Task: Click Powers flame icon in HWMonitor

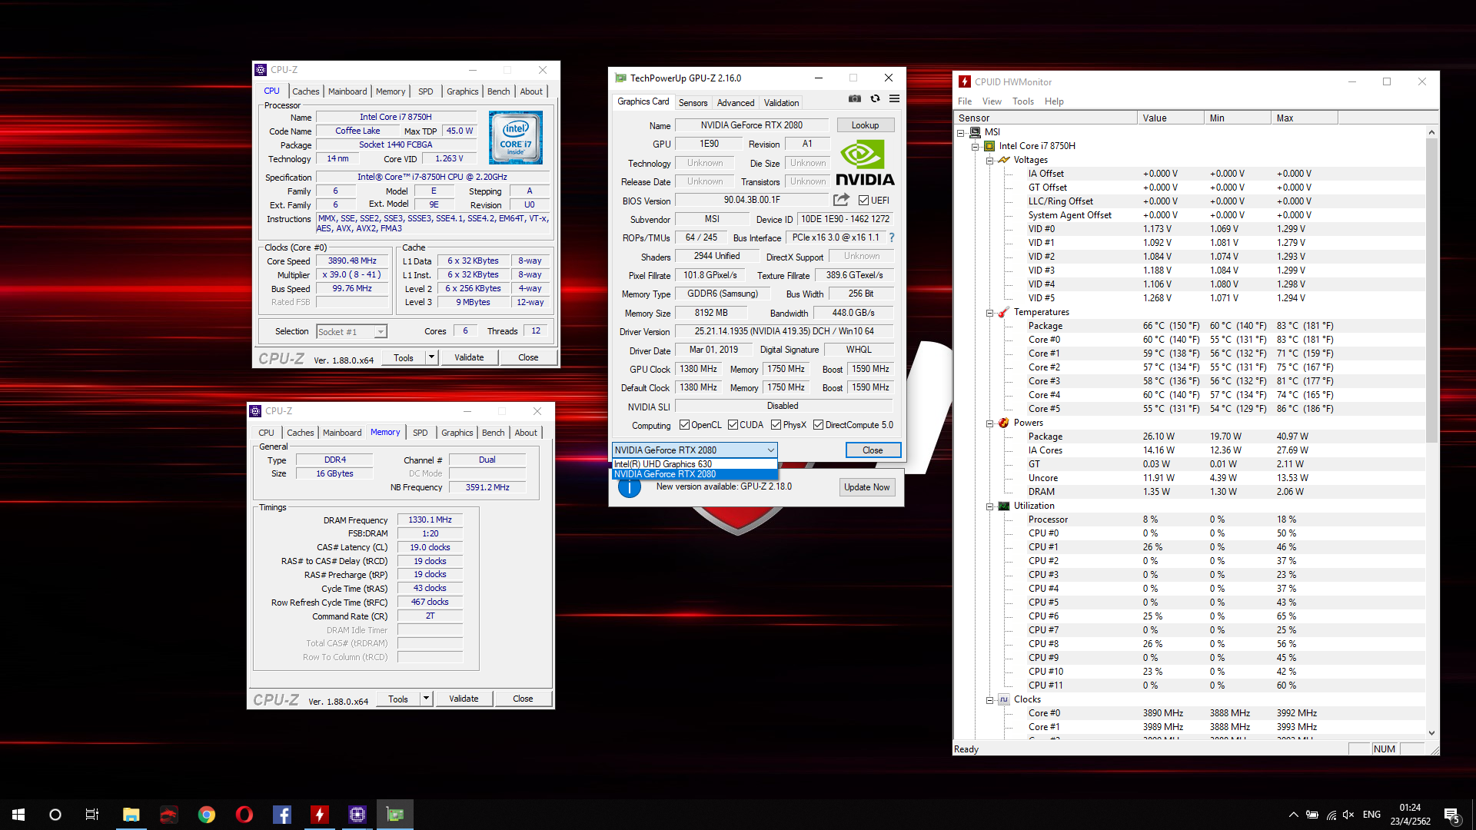Action: pos(1003,423)
